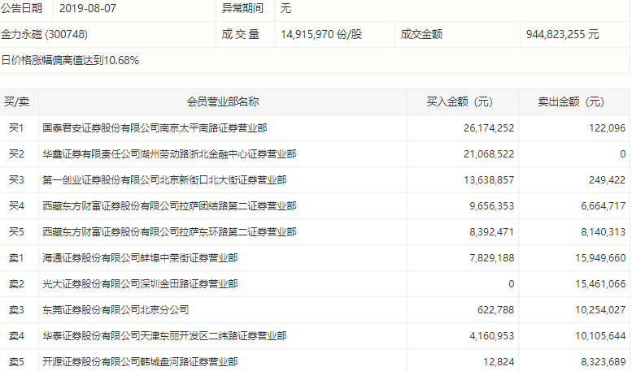Select 海通证券蚌埠中荣街证券营业部 name
Image resolution: width=632 pixels, height=371 pixels.
pyautogui.click(x=140, y=258)
